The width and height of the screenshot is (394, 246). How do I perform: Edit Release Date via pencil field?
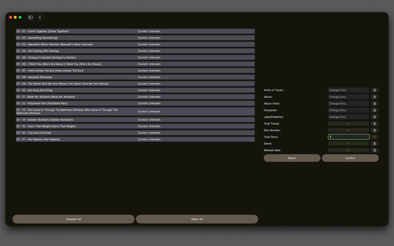coord(349,150)
